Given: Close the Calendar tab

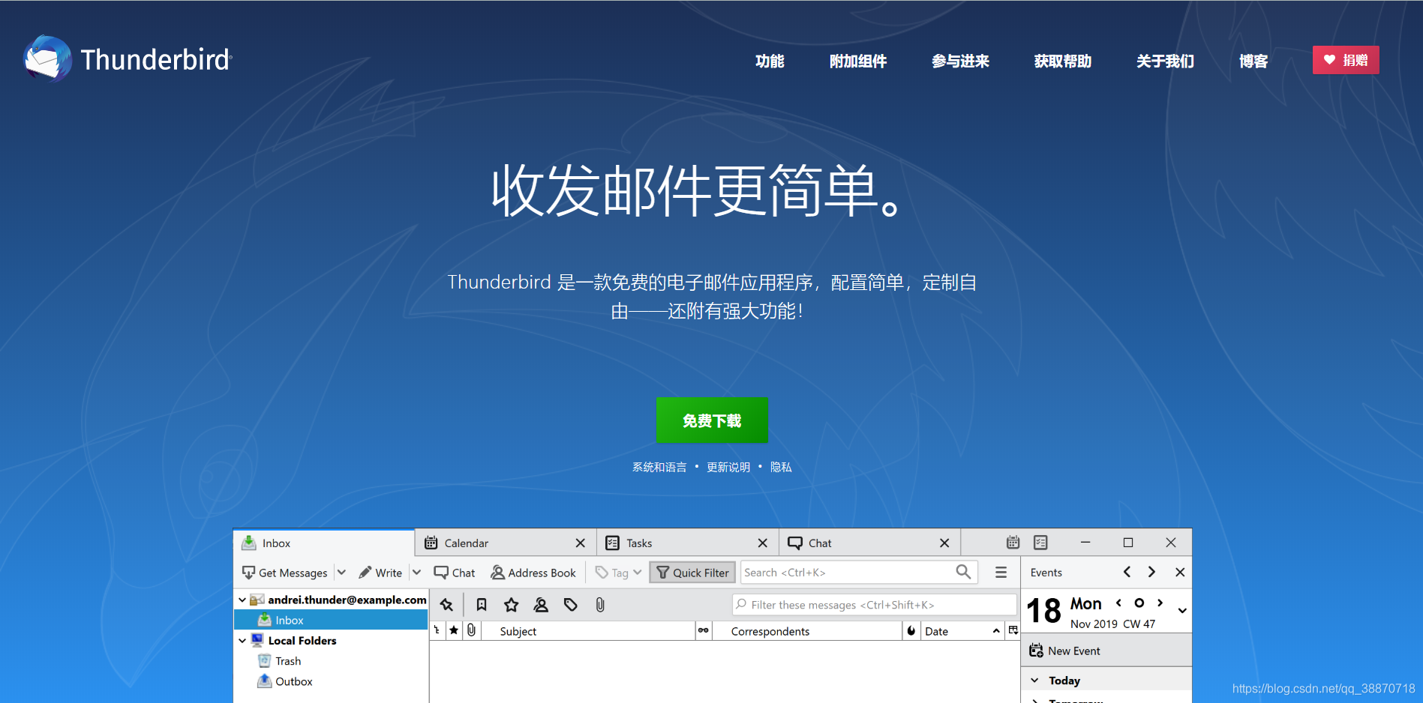Looking at the screenshot, I should point(580,543).
